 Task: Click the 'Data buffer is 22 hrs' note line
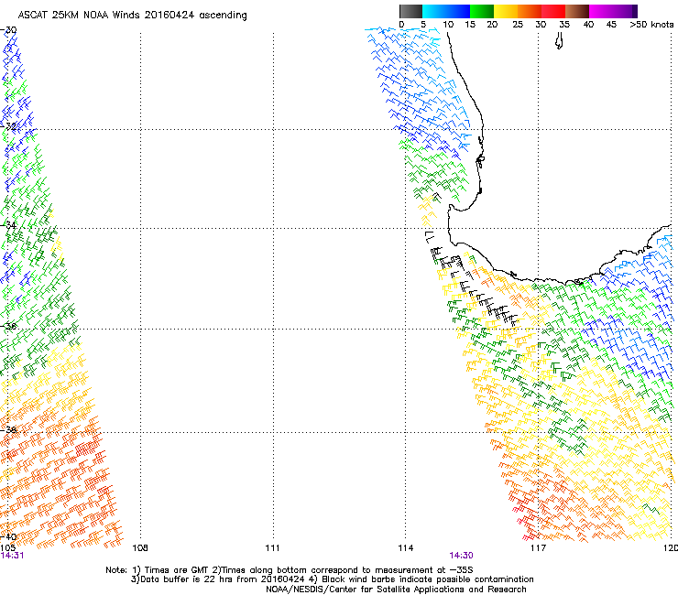[x=332, y=579]
